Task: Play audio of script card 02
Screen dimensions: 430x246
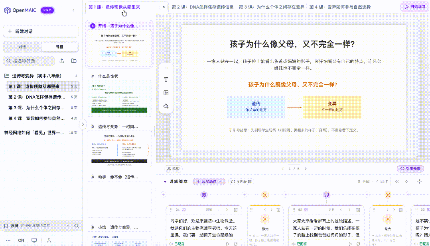Action: [x=350, y=244]
